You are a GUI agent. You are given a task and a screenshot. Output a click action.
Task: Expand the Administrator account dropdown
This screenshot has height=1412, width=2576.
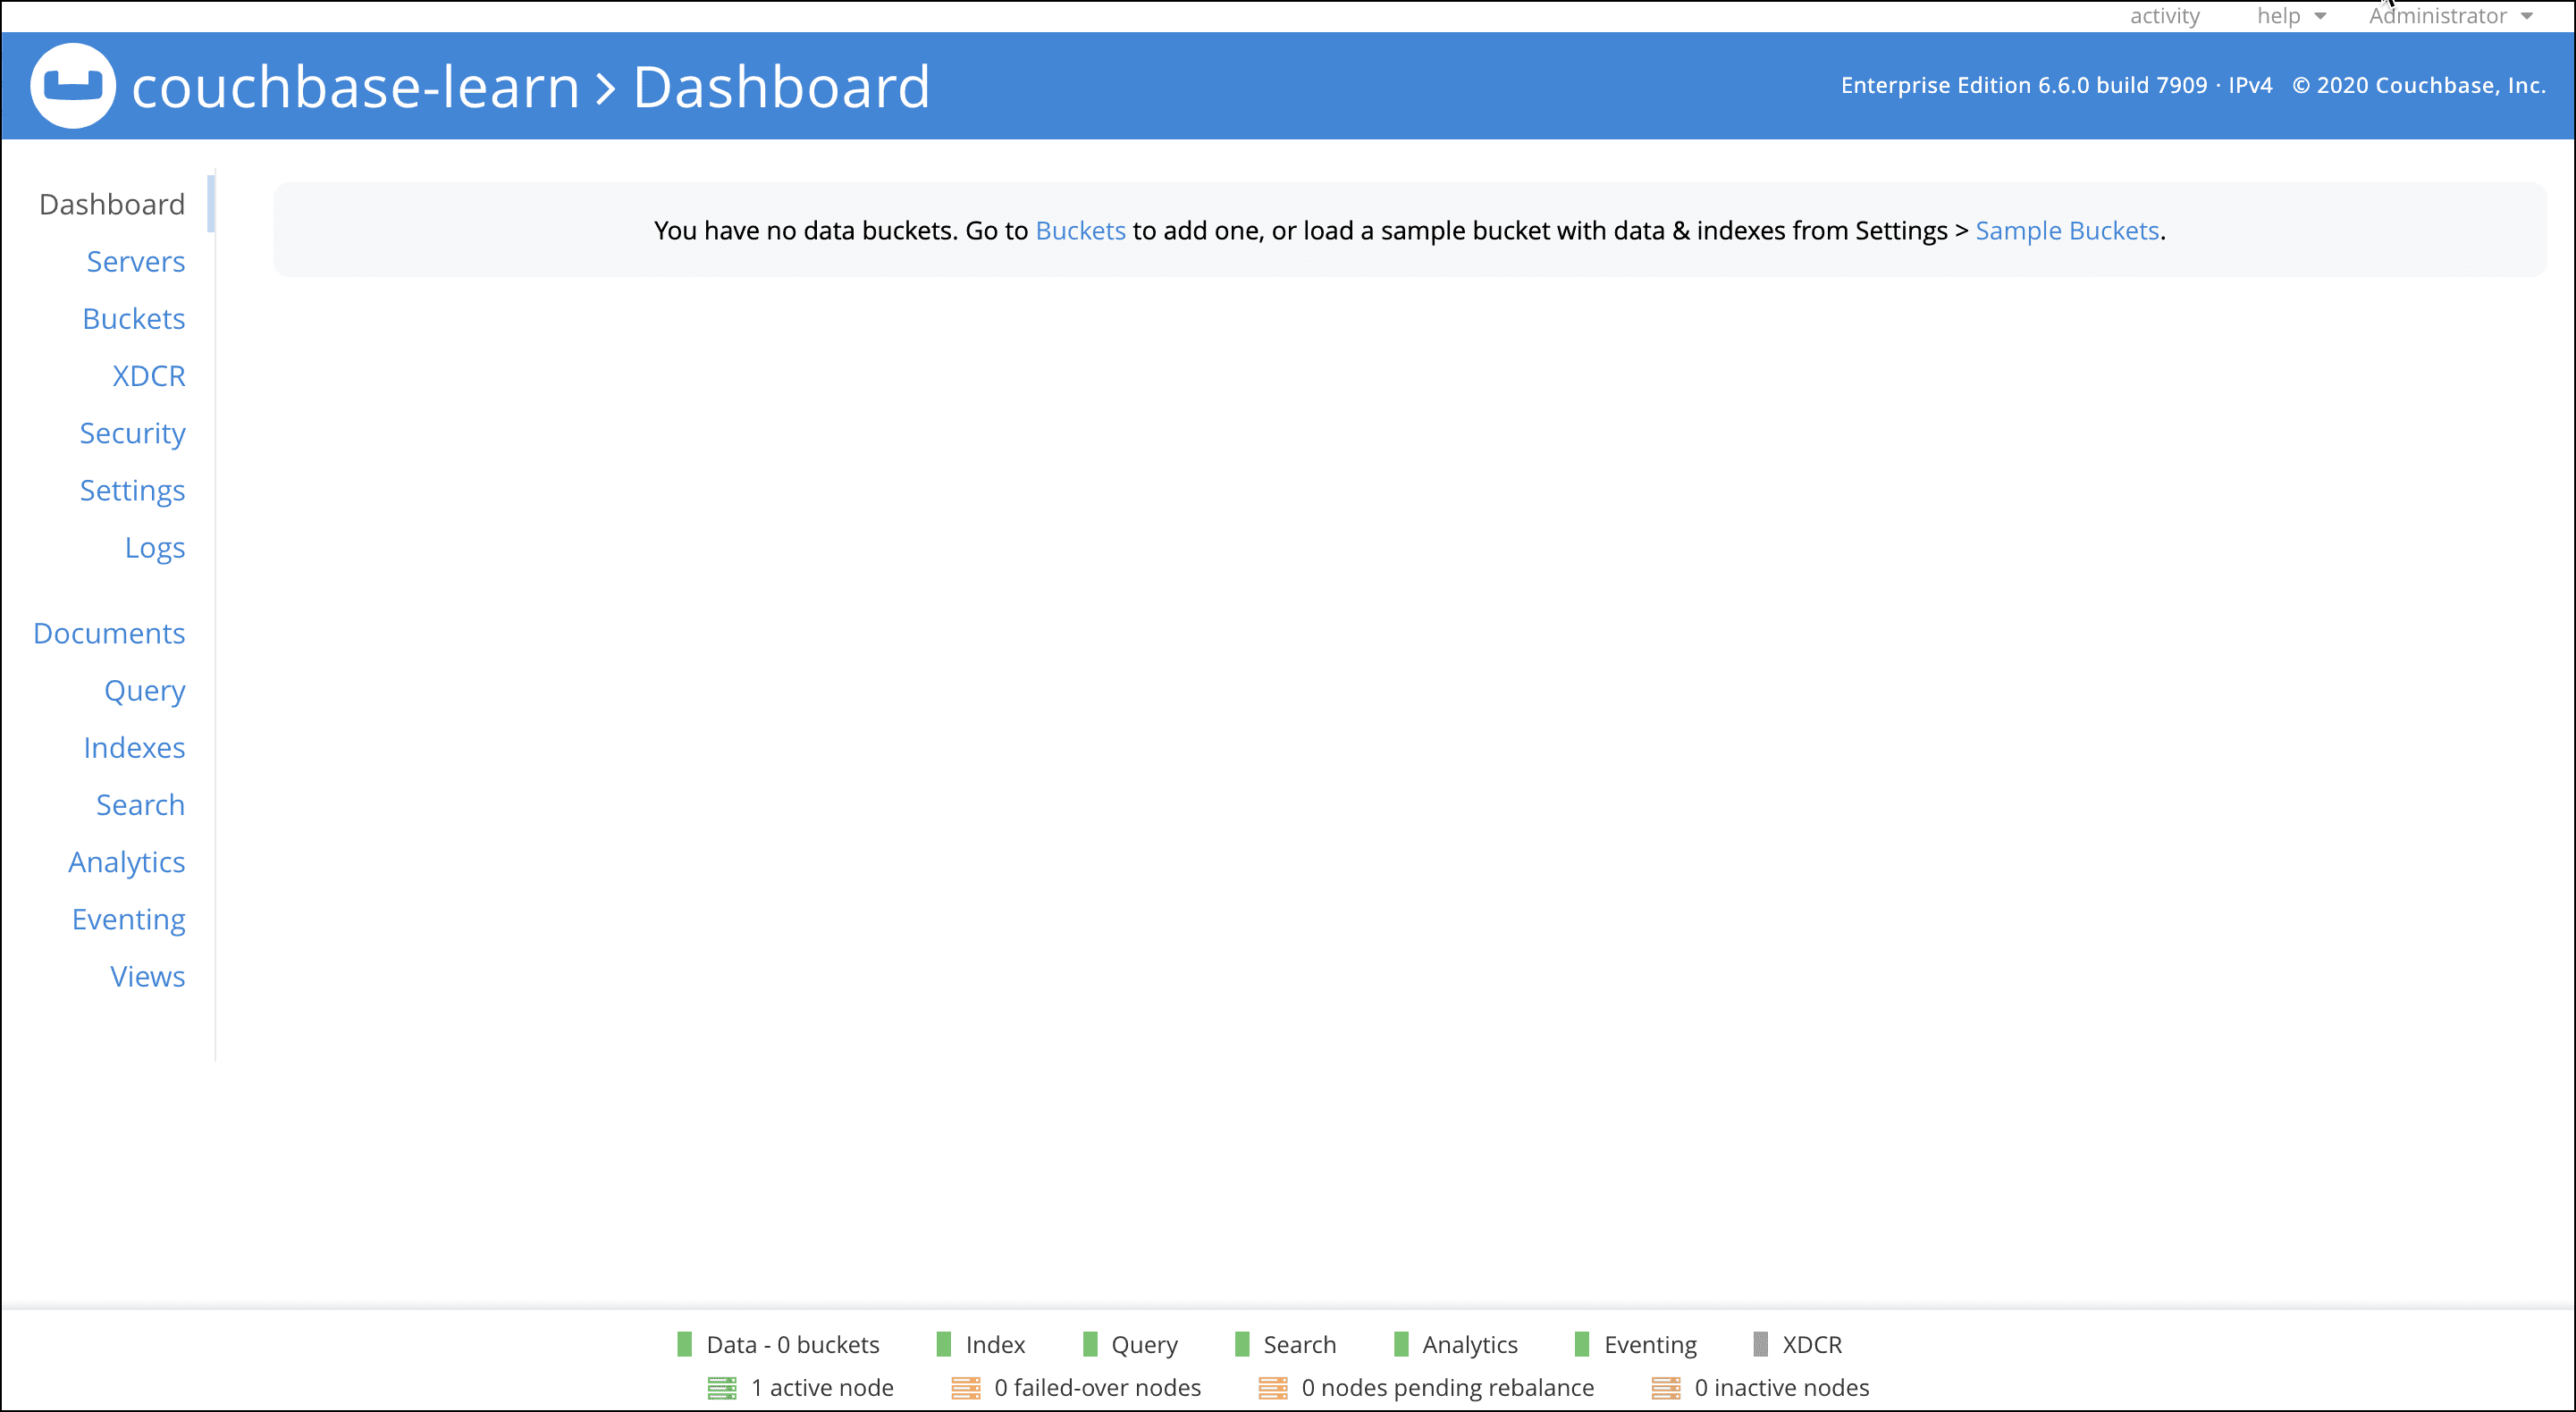[2449, 17]
